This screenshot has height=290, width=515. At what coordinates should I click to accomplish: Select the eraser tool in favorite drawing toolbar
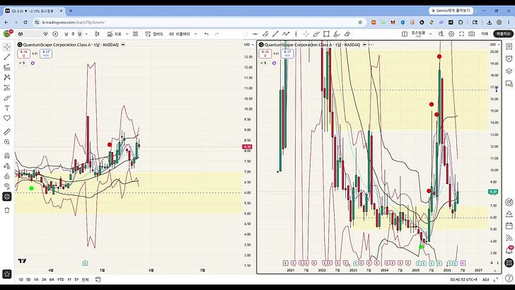coord(347,34)
